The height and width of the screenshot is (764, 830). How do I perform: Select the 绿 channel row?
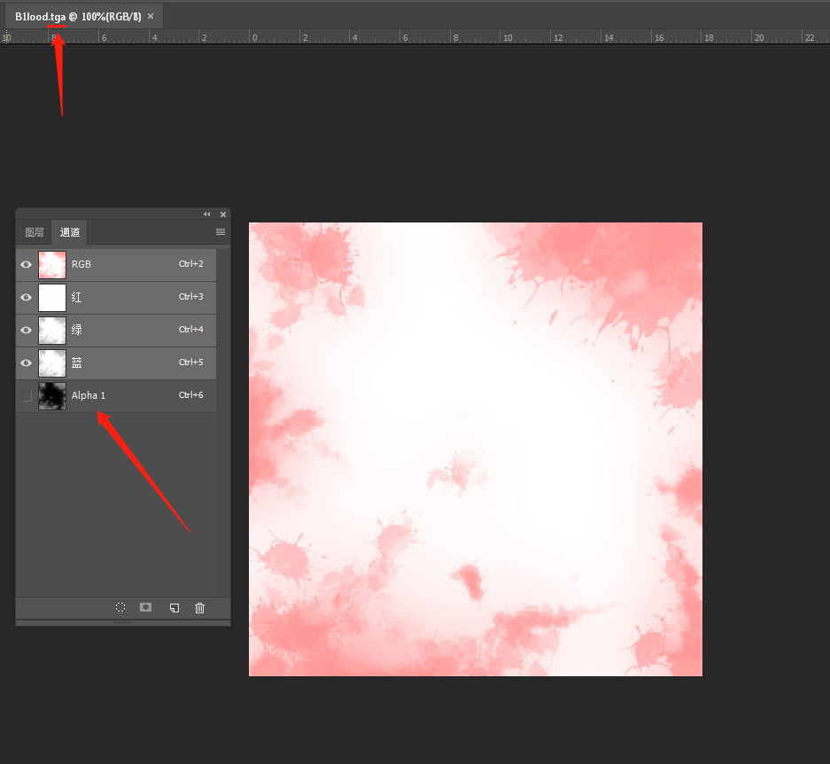coord(116,330)
